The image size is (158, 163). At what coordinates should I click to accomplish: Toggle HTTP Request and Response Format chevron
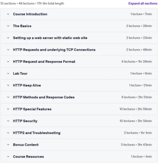point(8,61)
